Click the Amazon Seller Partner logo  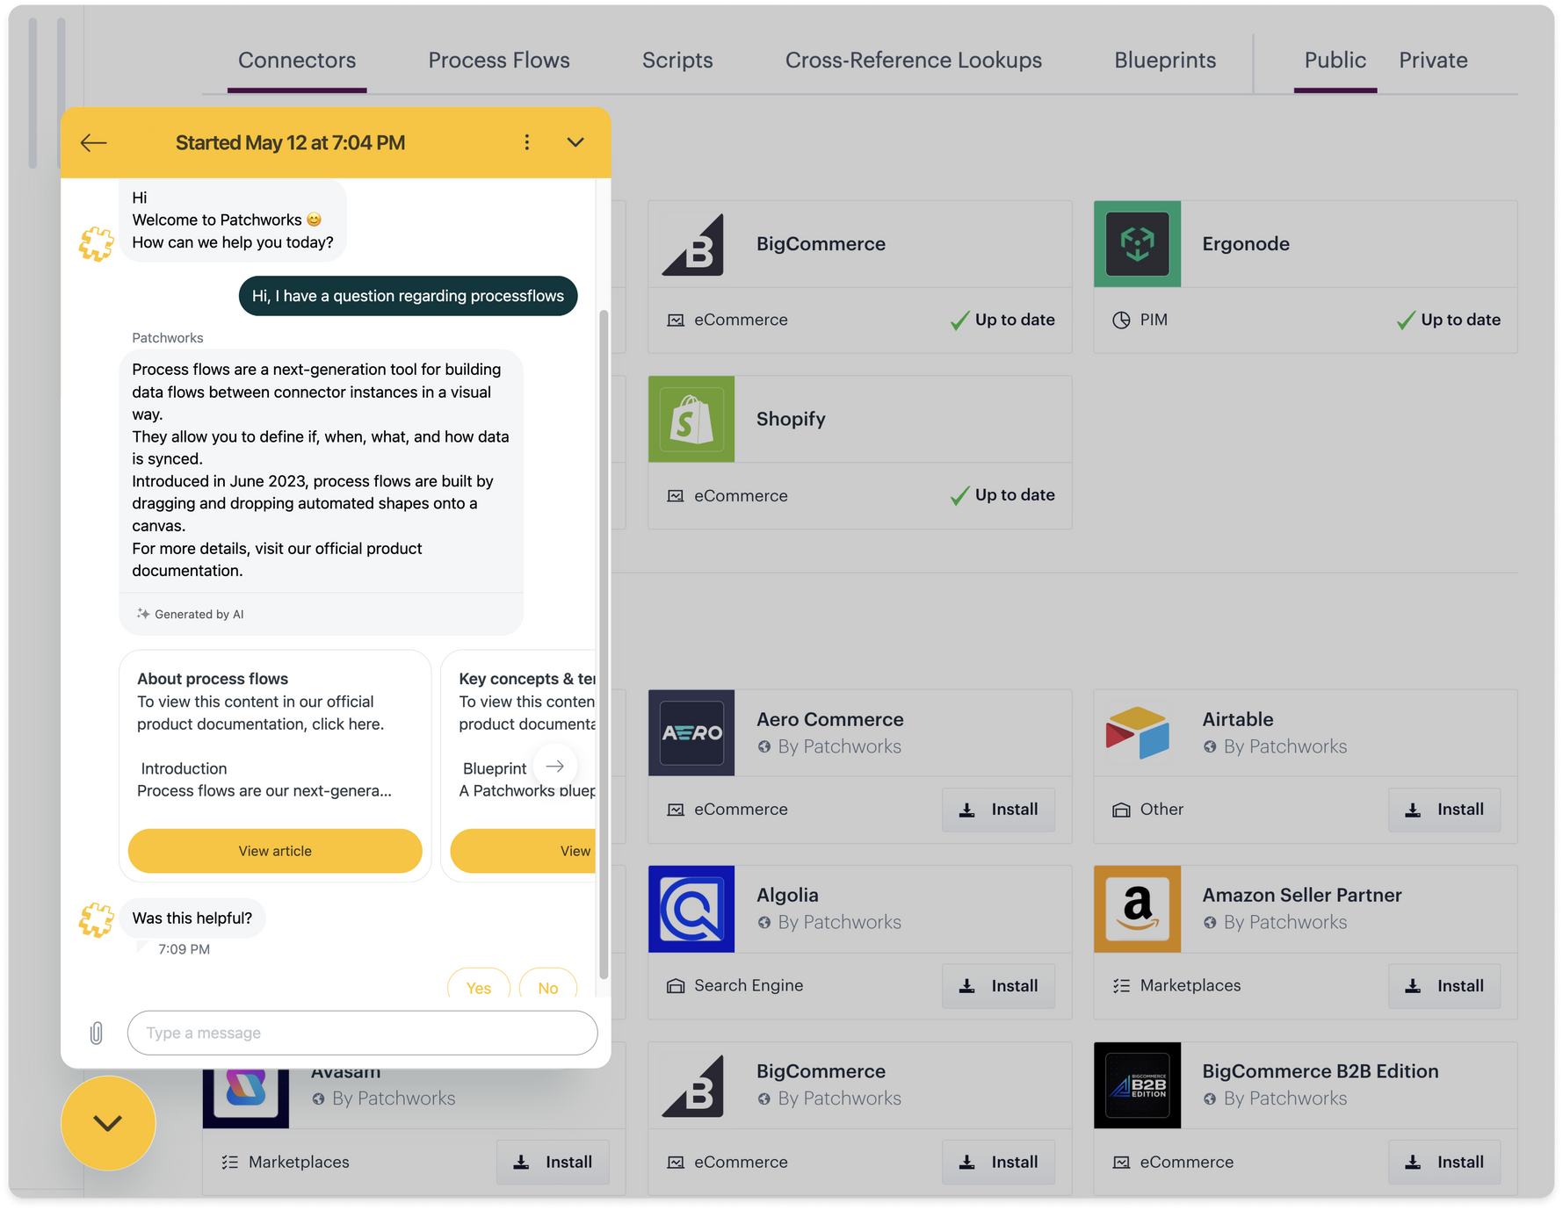click(1137, 909)
